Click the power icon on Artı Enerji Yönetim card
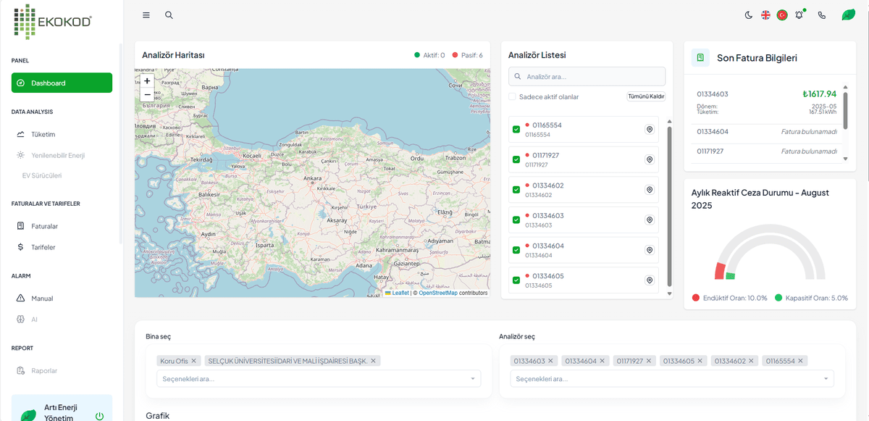Viewport: 869px width, 421px height. [99, 416]
